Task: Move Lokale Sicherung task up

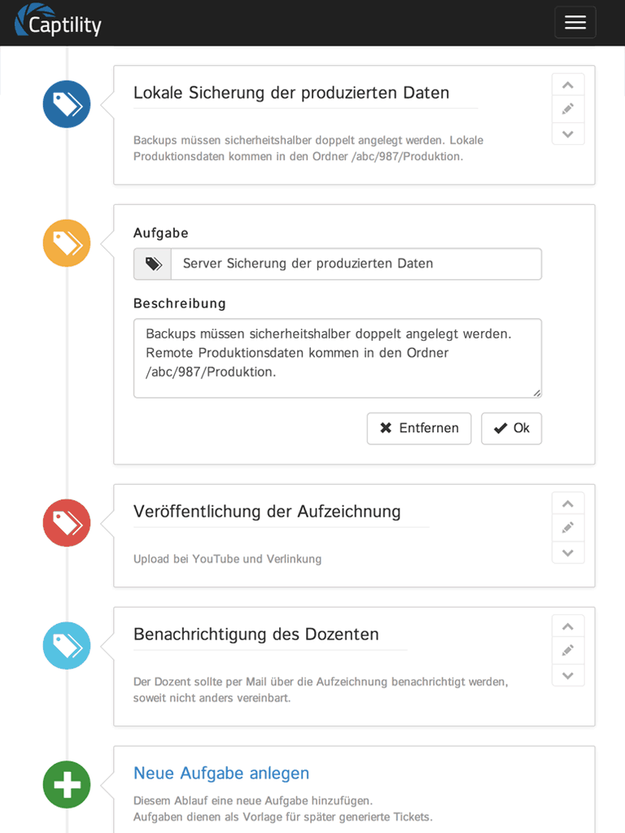Action: pos(568,85)
